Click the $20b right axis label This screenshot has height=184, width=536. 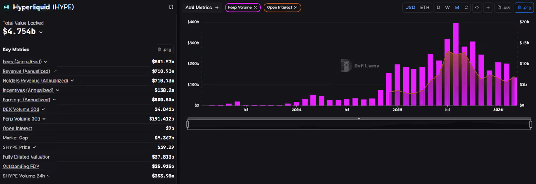pyautogui.click(x=525, y=22)
